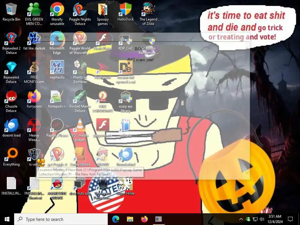Open the 3:51 AM clock calendar
300x225 pixels.
tap(275, 219)
